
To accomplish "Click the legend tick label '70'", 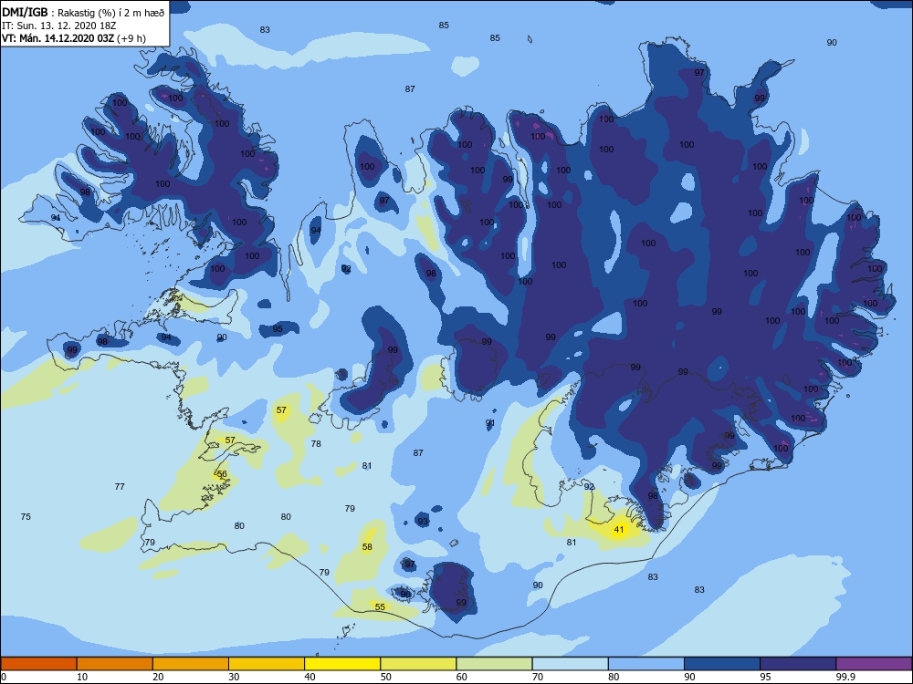I will click(538, 677).
